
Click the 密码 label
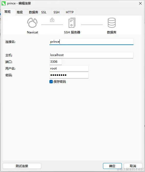9,75
